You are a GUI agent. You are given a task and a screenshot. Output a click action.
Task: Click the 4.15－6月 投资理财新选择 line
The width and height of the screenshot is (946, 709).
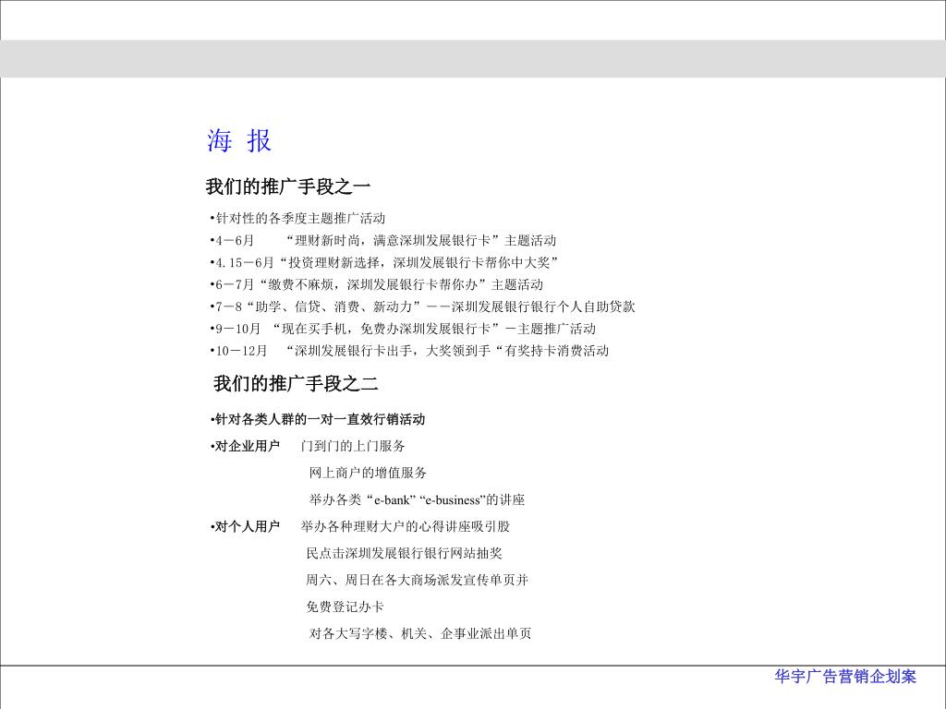pyautogui.click(x=384, y=263)
